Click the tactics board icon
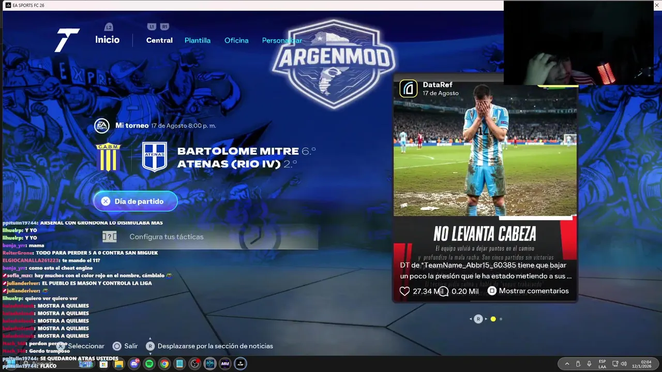662x372 pixels. [x=110, y=237]
